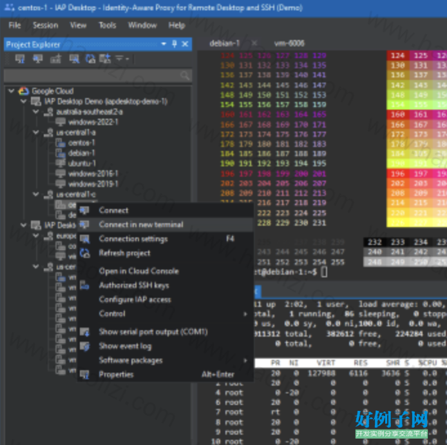Click the black 232 grayscale cell in terminal
The image size is (447, 445).
[375, 242]
